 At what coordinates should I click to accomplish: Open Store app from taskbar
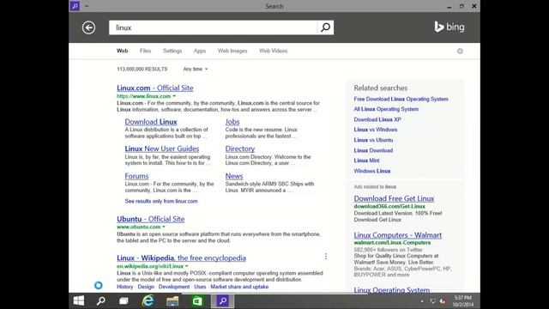197,301
